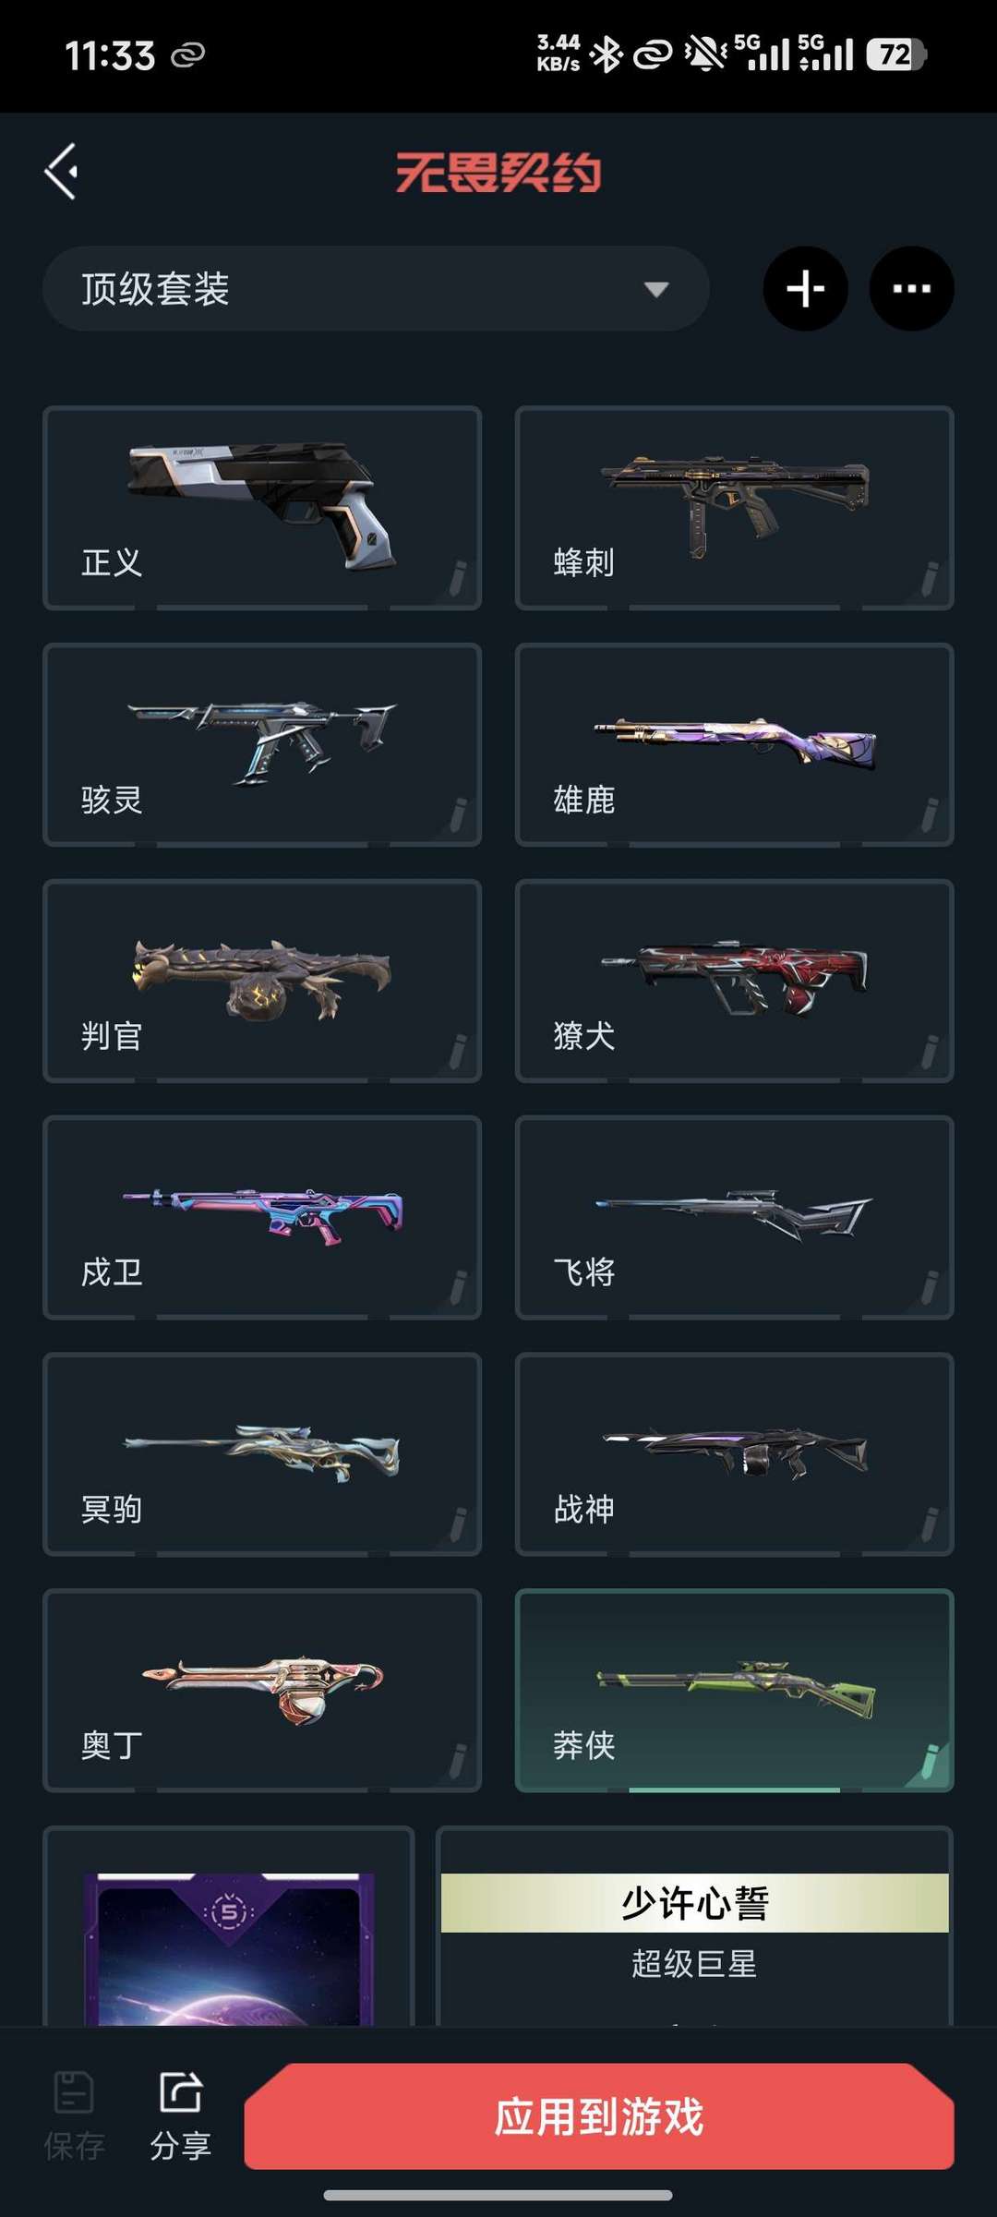The width and height of the screenshot is (997, 2217).
Task: Select the 獠犬 rifle skin card
Action: (x=734, y=981)
